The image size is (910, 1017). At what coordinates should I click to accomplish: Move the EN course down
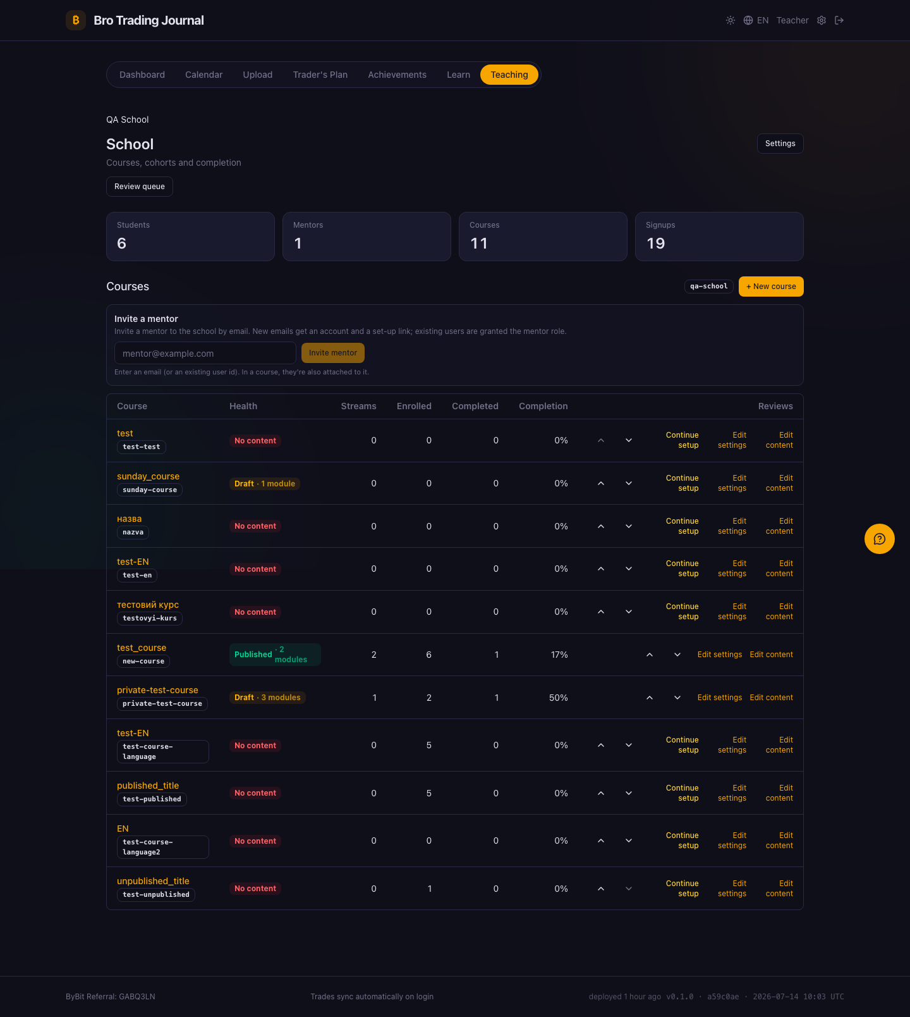pos(629,841)
